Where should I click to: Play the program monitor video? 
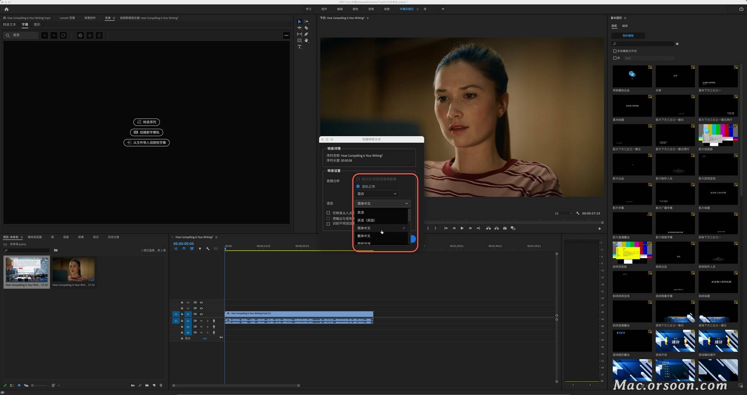coord(462,228)
